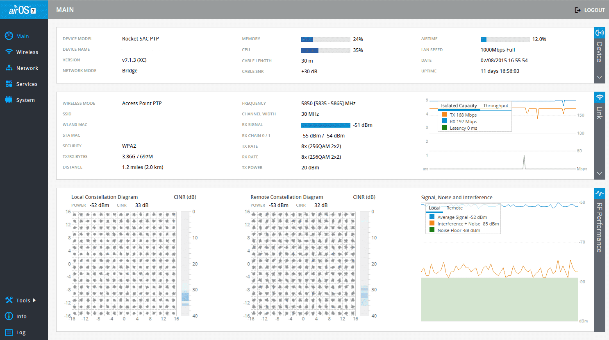This screenshot has height=340, width=609.
Task: Log out using the LOGOUT button
Action: pyautogui.click(x=590, y=10)
